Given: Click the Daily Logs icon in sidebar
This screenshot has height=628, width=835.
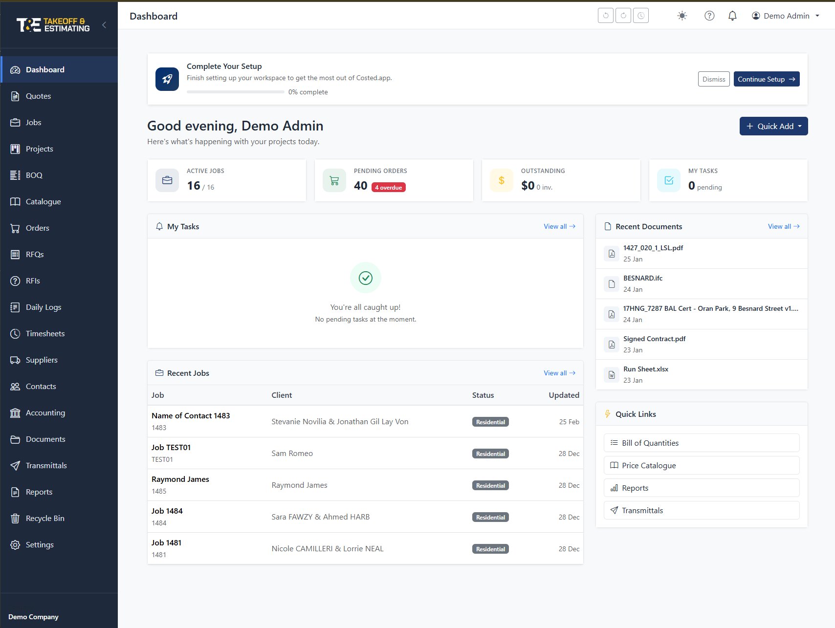Looking at the screenshot, I should tap(15, 307).
